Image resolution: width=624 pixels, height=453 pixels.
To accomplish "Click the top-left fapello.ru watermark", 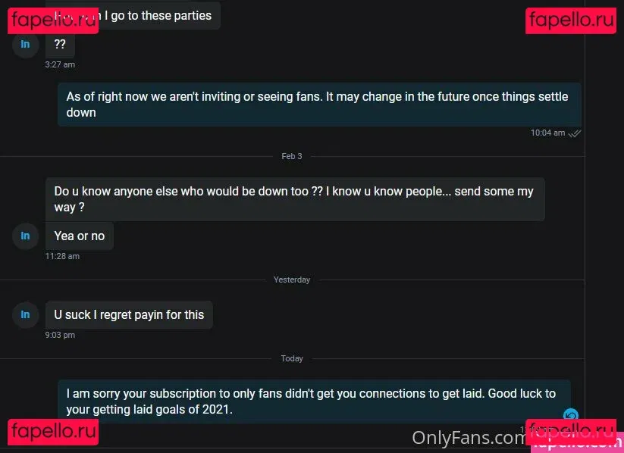I will (x=53, y=20).
